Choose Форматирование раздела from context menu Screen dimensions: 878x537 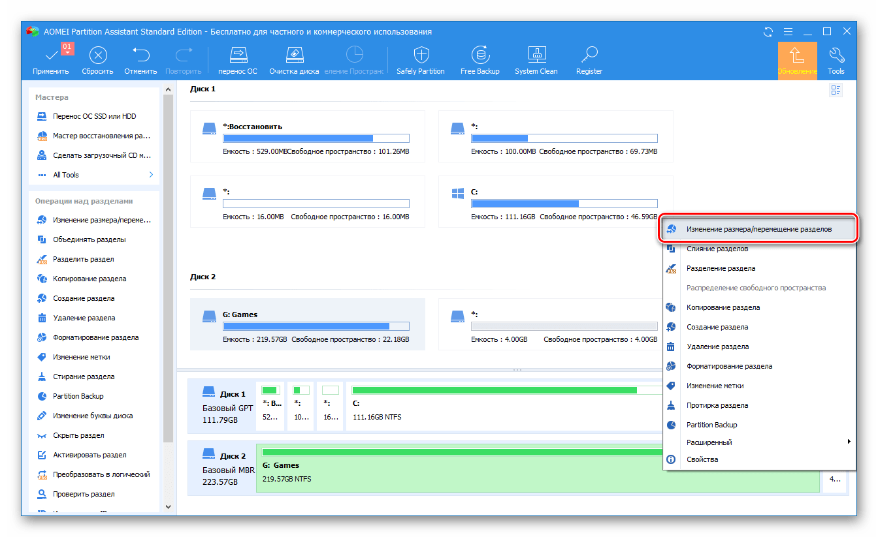click(729, 366)
